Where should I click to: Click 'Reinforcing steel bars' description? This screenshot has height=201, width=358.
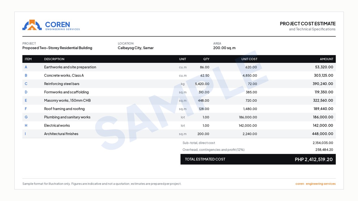coord(62,84)
